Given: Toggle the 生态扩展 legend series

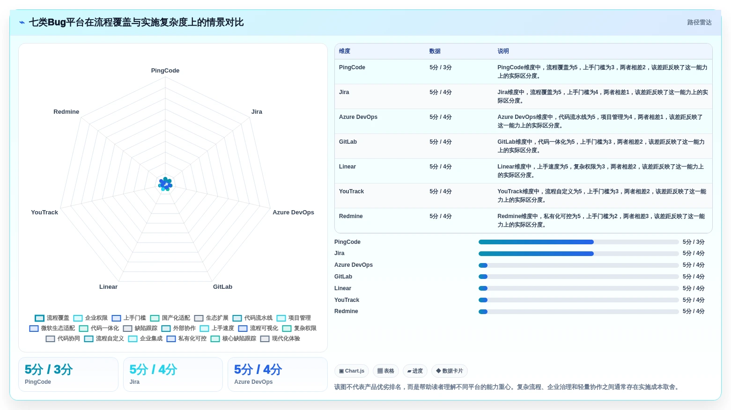Looking at the screenshot, I should coord(211,318).
